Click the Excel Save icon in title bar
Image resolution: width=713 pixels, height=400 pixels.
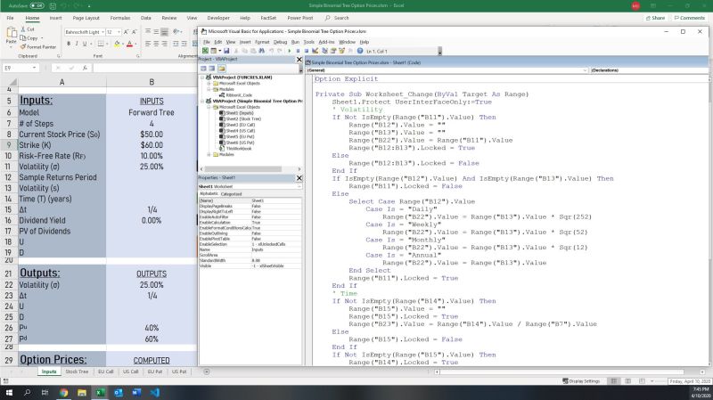click(x=53, y=6)
